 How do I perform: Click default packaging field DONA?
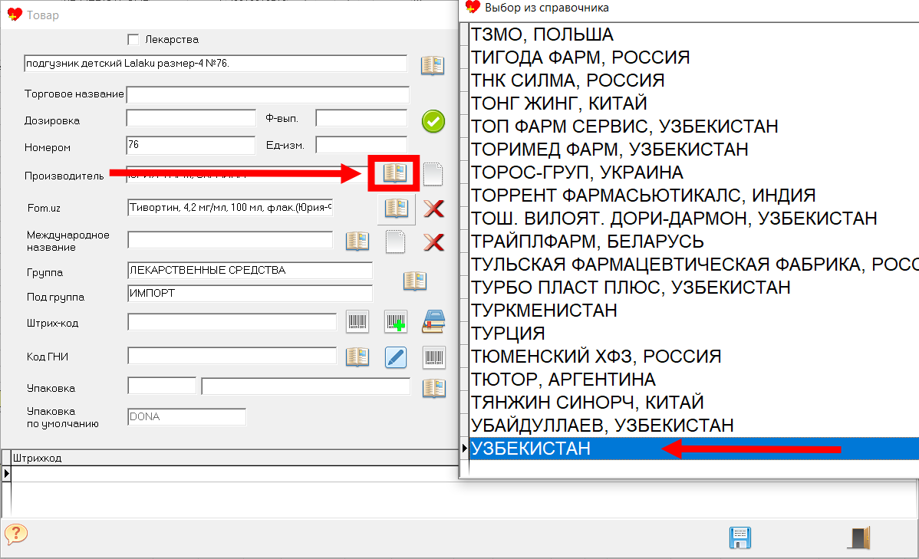pos(187,416)
